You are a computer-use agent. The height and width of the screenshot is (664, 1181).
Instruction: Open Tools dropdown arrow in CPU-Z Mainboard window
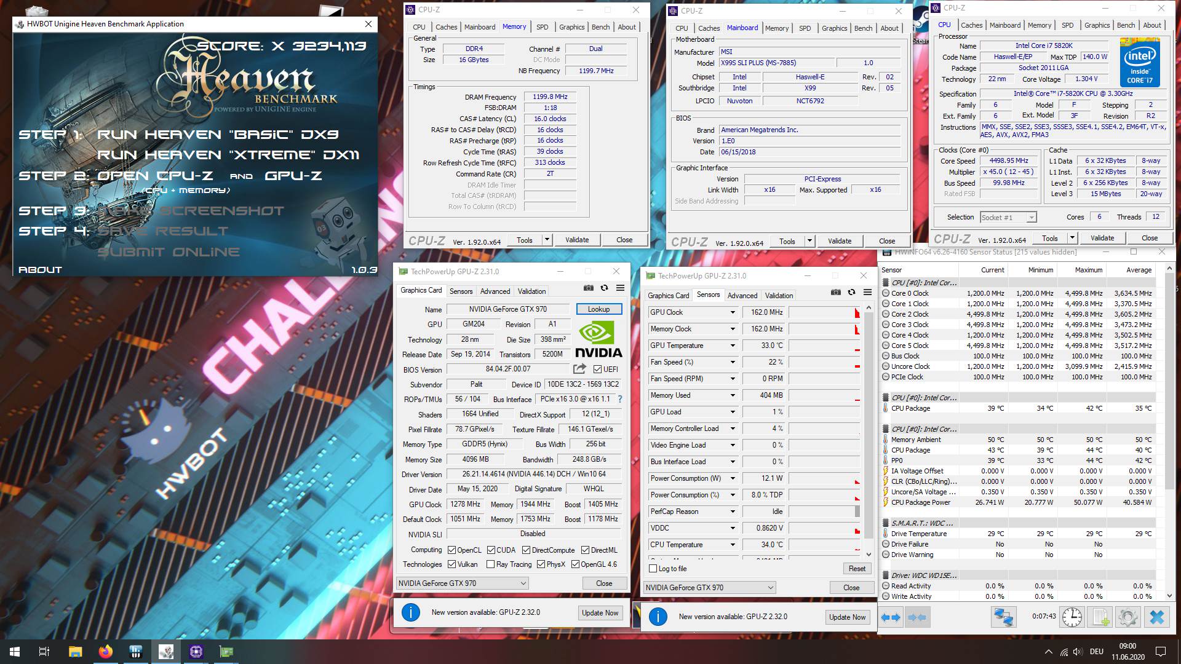click(809, 241)
